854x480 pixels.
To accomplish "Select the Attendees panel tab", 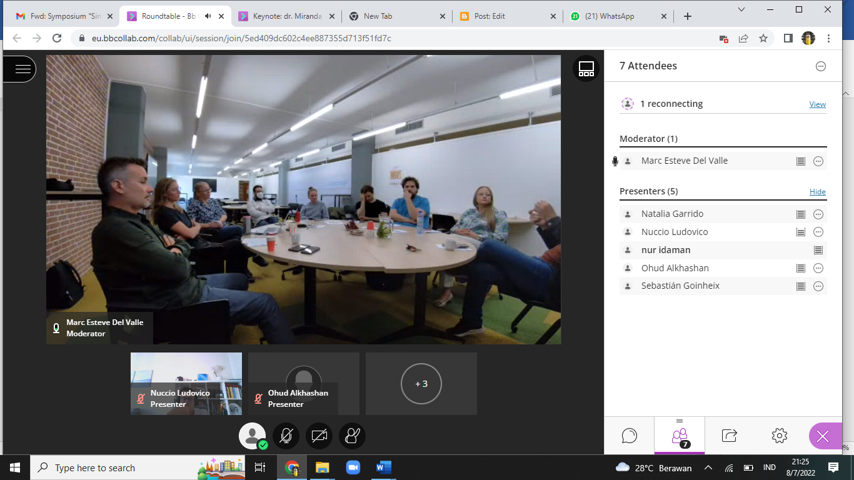I will click(x=680, y=436).
